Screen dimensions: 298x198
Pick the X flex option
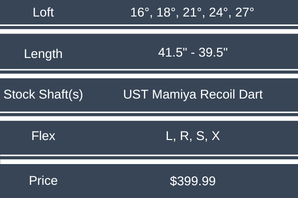(215, 136)
